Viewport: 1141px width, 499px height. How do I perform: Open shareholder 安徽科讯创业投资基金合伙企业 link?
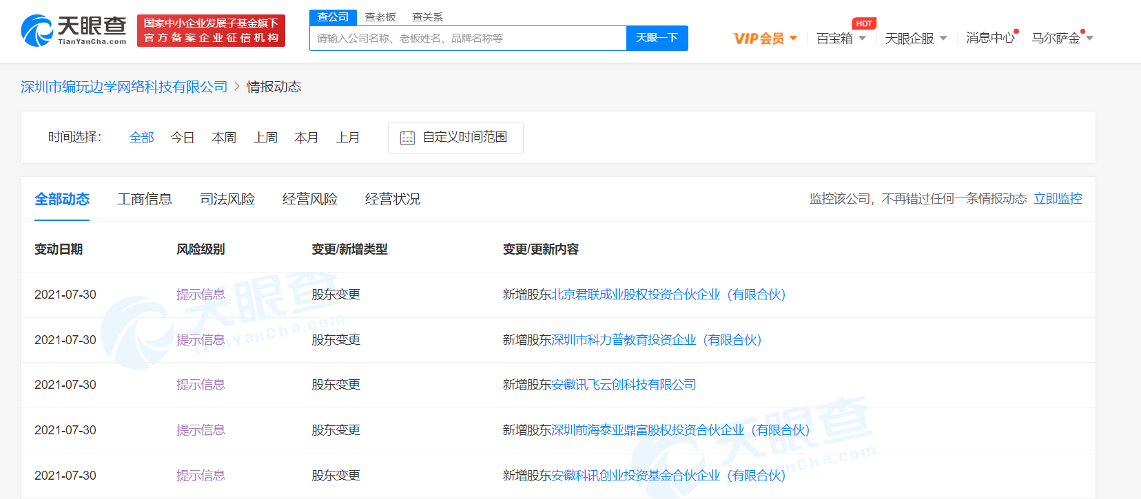tap(668, 476)
